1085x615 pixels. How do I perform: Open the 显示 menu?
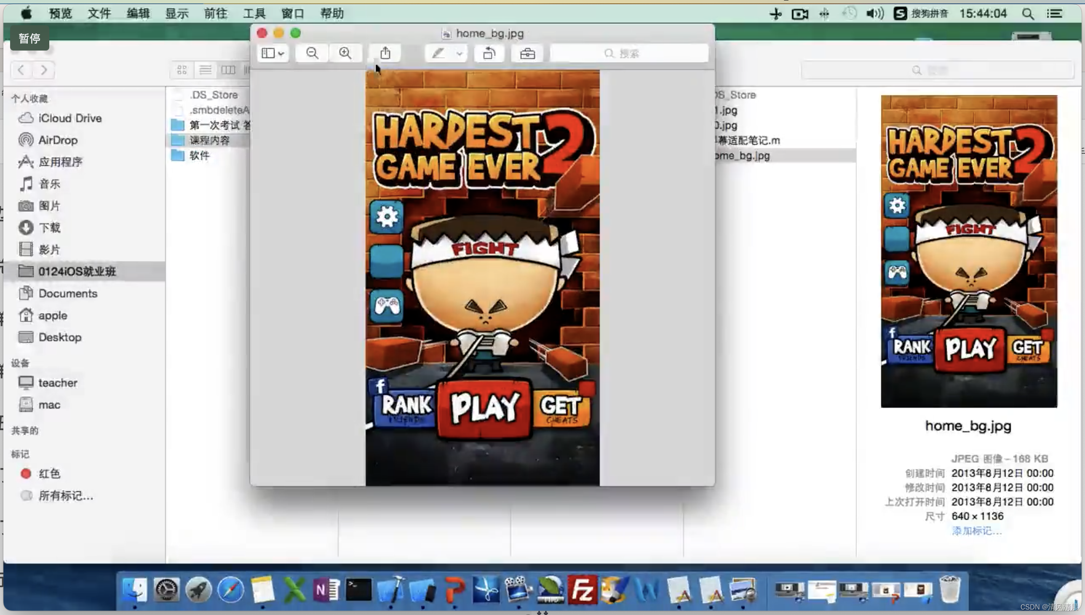click(176, 13)
